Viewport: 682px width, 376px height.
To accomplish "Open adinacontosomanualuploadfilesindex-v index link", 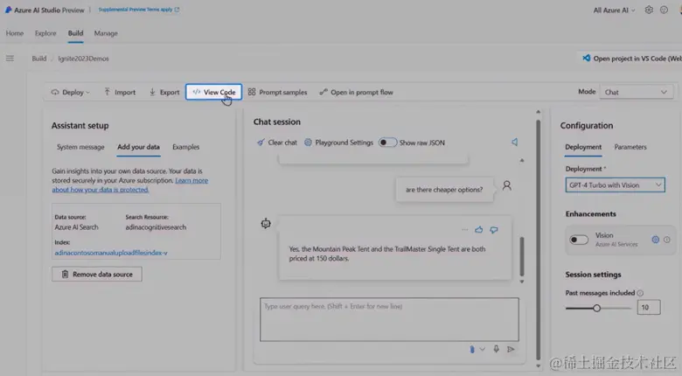I will pyautogui.click(x=111, y=253).
